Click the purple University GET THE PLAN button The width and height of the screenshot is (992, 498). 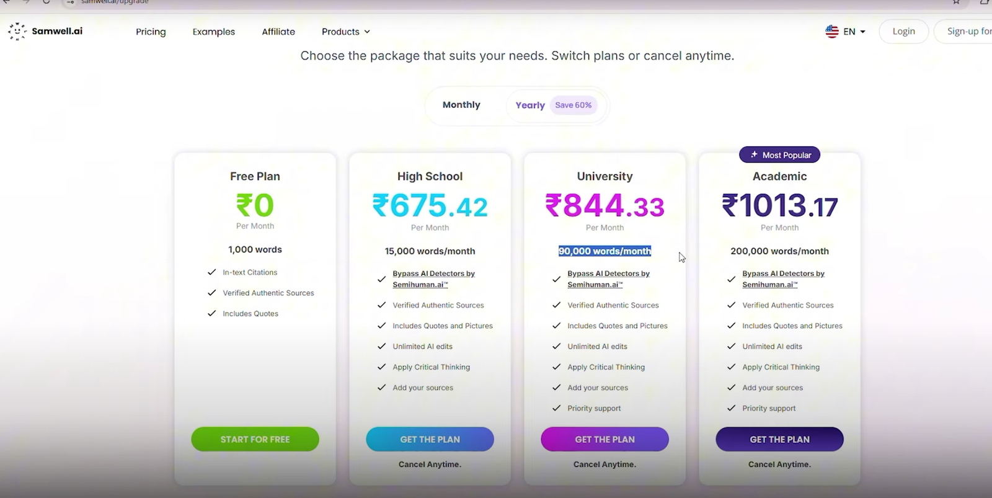coord(604,439)
